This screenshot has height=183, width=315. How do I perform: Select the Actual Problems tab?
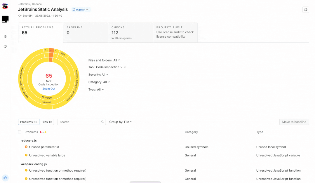click(41, 32)
